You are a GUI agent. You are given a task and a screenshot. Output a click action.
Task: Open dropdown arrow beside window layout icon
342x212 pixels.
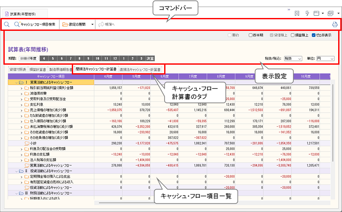323,13
